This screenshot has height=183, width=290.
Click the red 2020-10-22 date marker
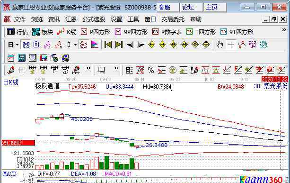pos(275,79)
